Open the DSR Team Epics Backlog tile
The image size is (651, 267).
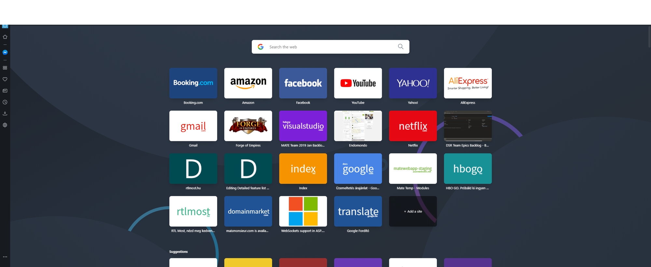468,126
